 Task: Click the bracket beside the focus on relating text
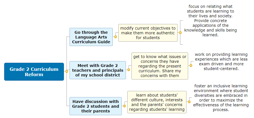click(182, 32)
